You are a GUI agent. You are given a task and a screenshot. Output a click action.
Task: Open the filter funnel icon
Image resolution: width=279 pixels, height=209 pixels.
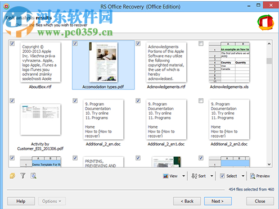pyautogui.click(x=23, y=176)
